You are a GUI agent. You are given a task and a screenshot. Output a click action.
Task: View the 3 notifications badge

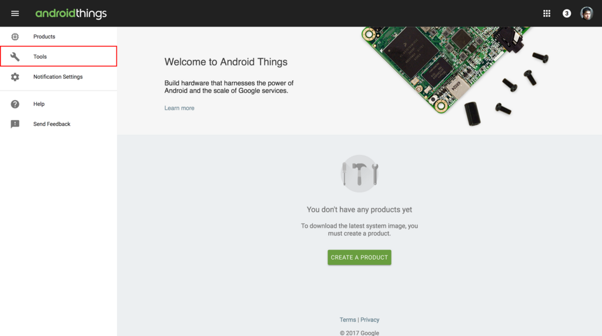coord(567,14)
